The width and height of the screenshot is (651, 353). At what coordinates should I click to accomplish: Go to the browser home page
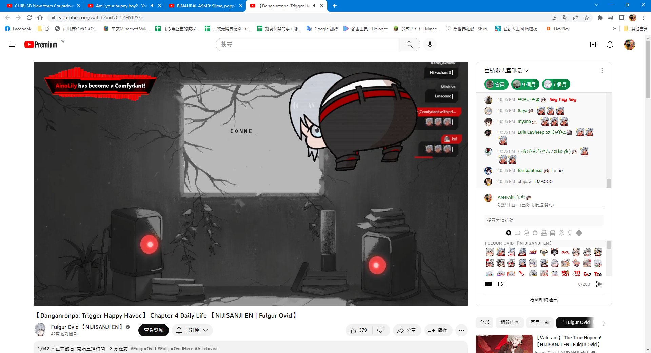coord(40,18)
